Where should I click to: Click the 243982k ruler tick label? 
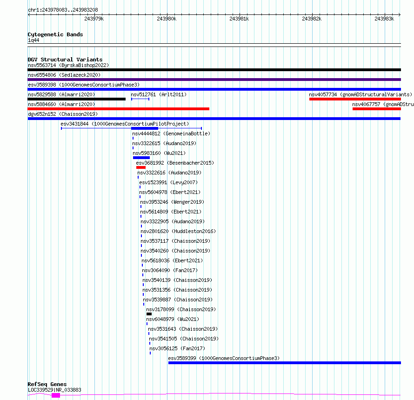tap(312, 19)
